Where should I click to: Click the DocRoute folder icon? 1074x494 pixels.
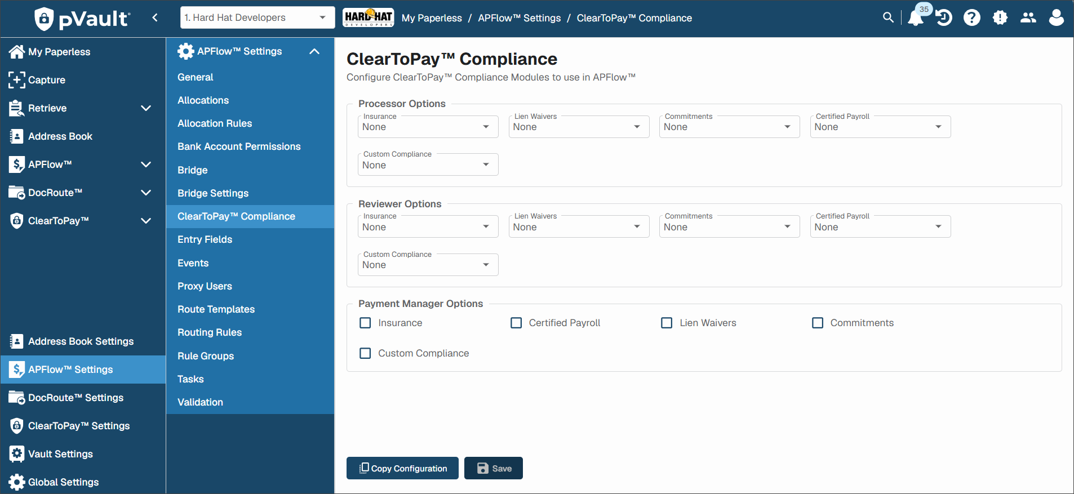(17, 193)
